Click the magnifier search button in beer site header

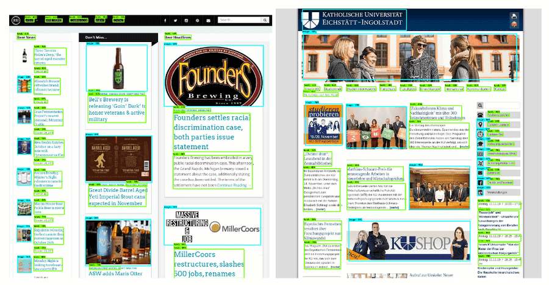point(265,20)
